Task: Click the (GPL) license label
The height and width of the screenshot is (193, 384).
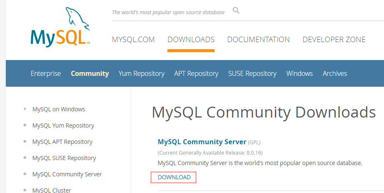Action: [x=254, y=142]
